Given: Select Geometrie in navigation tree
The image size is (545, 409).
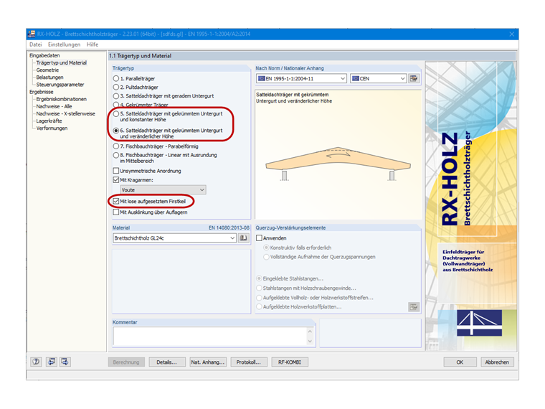Looking at the screenshot, I should pos(47,70).
